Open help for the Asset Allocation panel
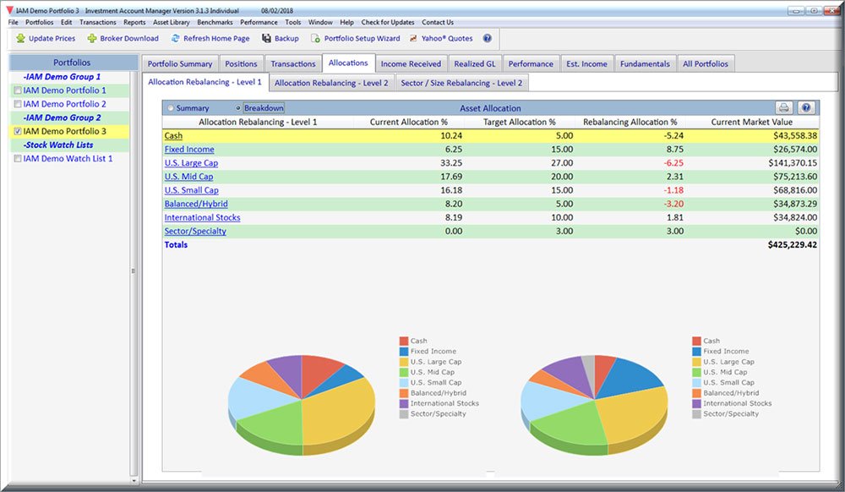Viewport: 845px width, 492px height. pos(805,108)
